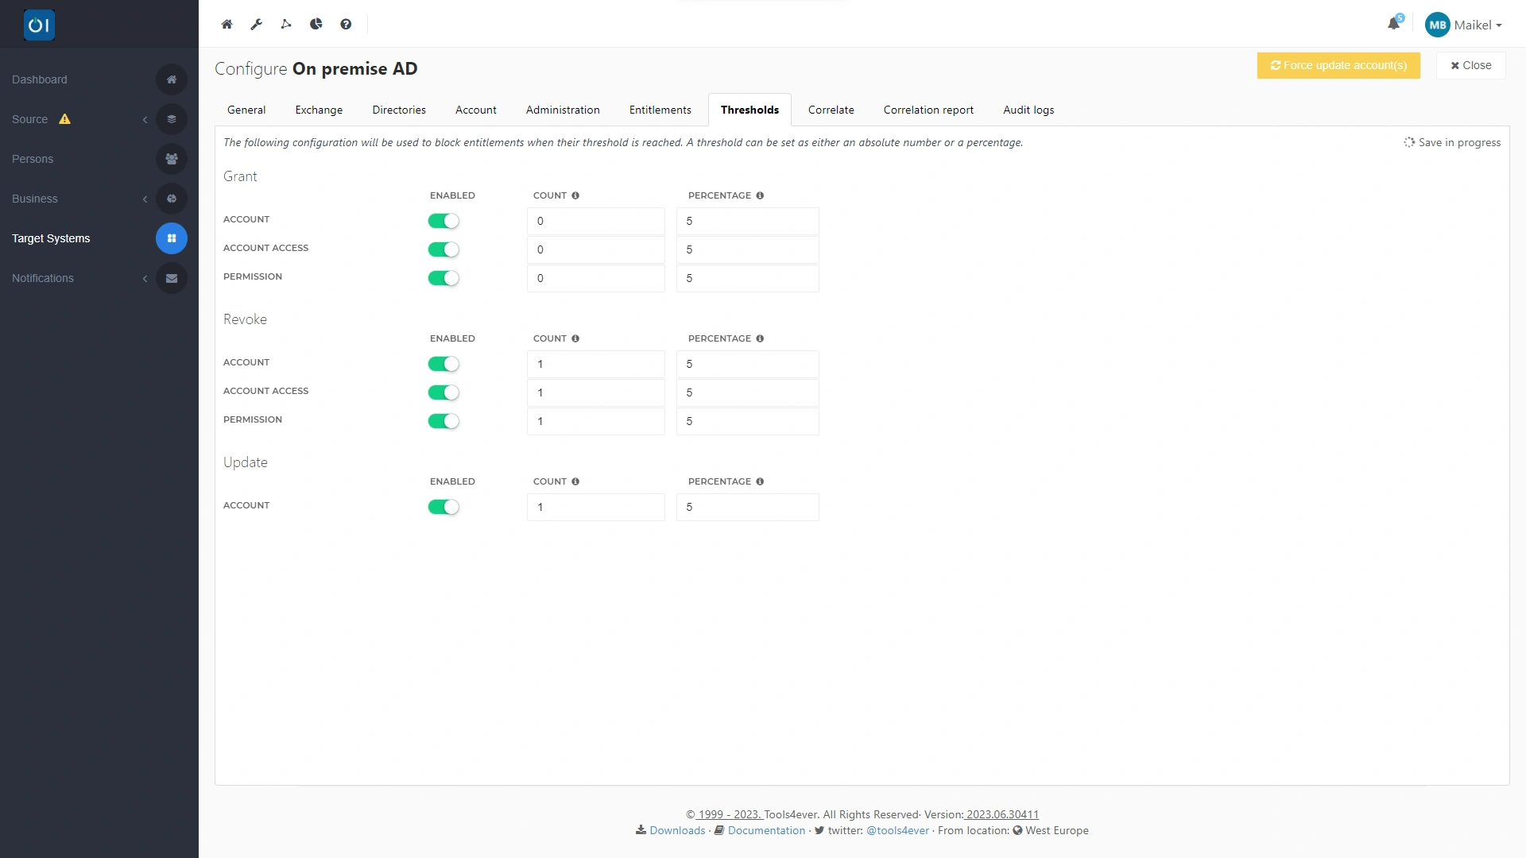
Task: Click the Grant COUNT info icon
Action: pyautogui.click(x=575, y=195)
